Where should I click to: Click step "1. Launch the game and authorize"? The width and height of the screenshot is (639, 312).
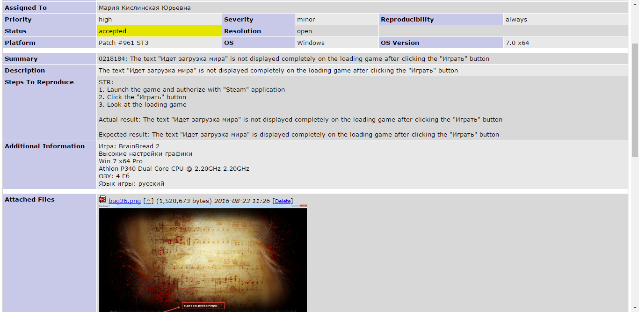pos(192,90)
